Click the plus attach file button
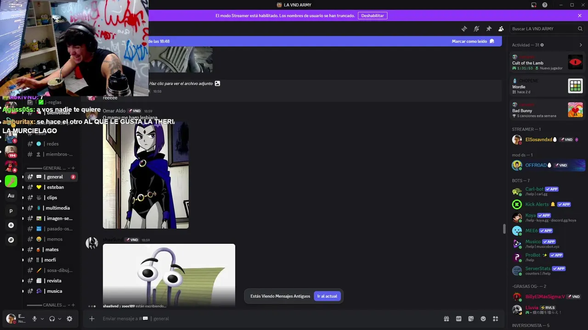 pyautogui.click(x=92, y=319)
